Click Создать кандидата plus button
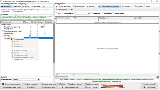 click(63, 6)
